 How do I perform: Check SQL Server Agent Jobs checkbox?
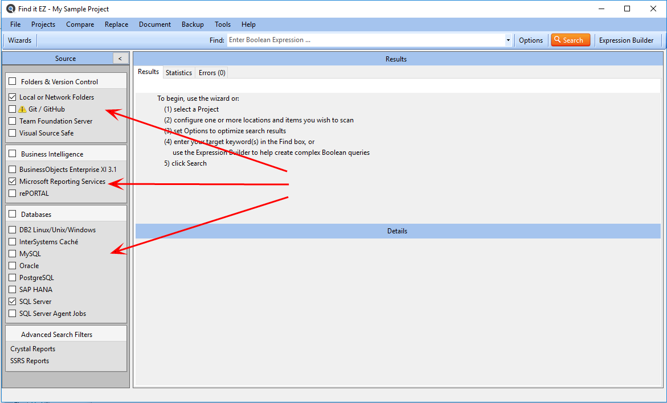(13, 313)
